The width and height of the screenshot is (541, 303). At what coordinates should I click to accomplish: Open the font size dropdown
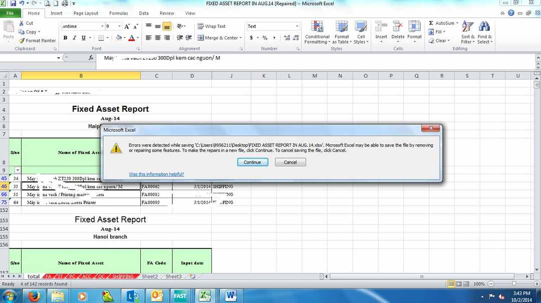click(x=119, y=26)
